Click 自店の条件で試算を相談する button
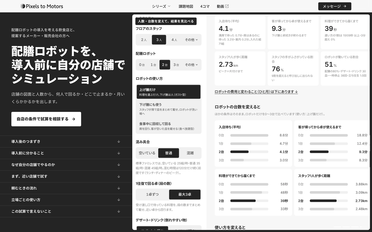The width and height of the screenshot is (372, 232). point(46,119)
